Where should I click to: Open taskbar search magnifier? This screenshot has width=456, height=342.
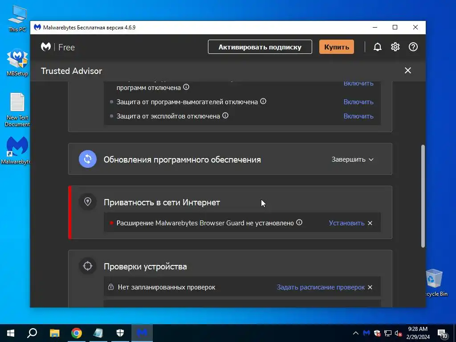[x=32, y=333]
